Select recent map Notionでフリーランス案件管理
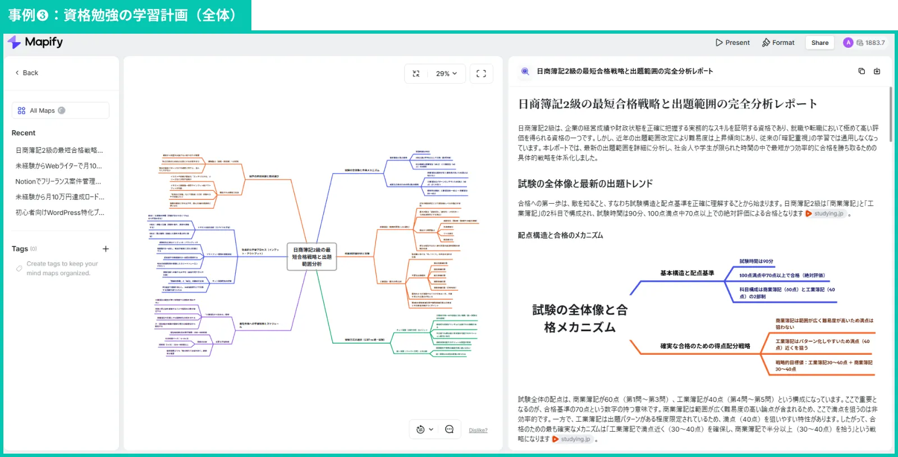This screenshot has width=898, height=457. pyautogui.click(x=58, y=181)
